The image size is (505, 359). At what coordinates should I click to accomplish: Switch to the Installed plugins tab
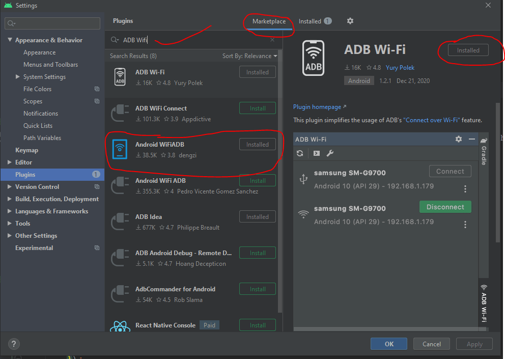point(310,21)
